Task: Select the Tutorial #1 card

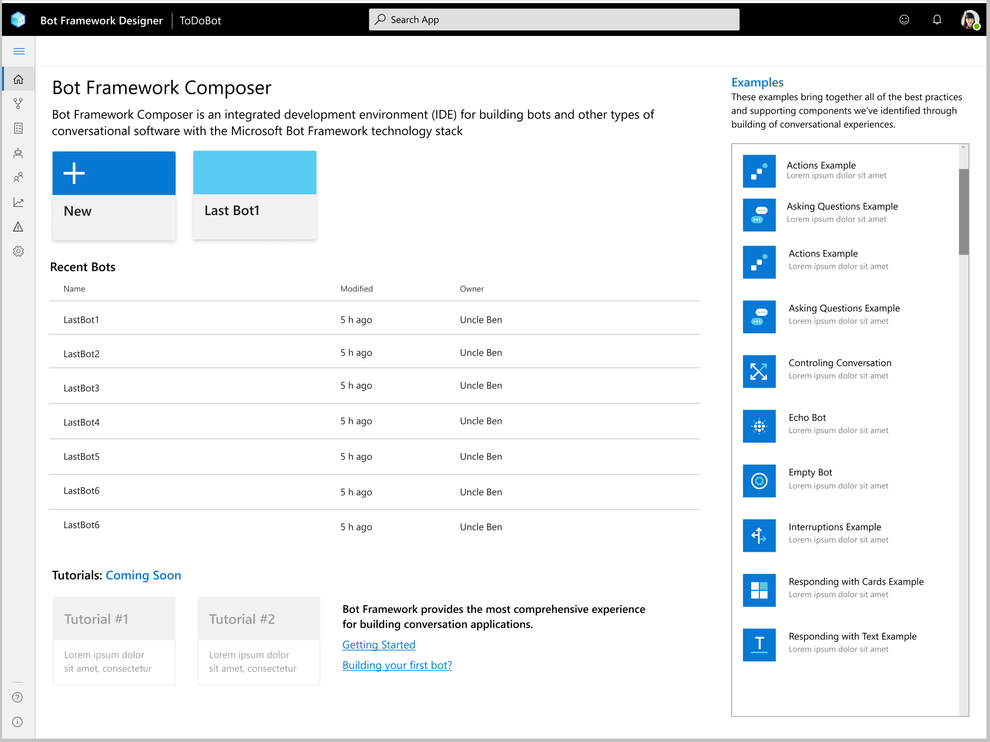Action: (114, 641)
